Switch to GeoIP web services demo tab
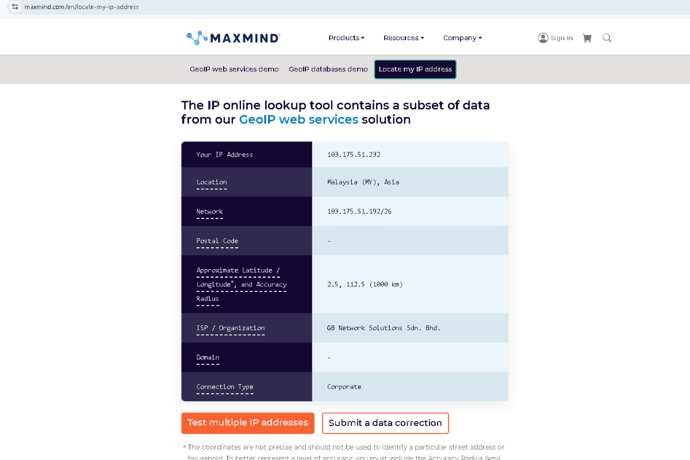Screen dimensions: 690x460 [x=234, y=69]
